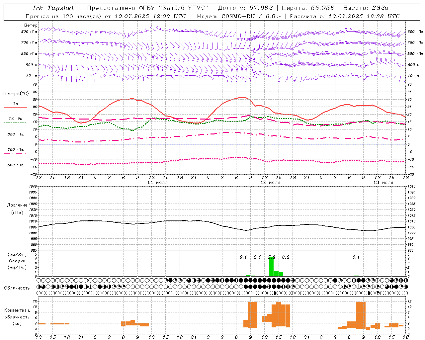This screenshot has width=425, height=340.
Task: Click the Осадки precipitation label
Action: pyautogui.click(x=17, y=261)
